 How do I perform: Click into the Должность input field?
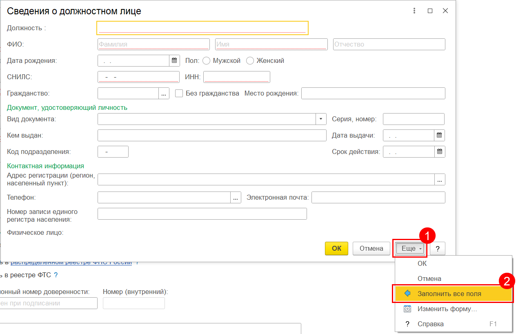[202, 28]
